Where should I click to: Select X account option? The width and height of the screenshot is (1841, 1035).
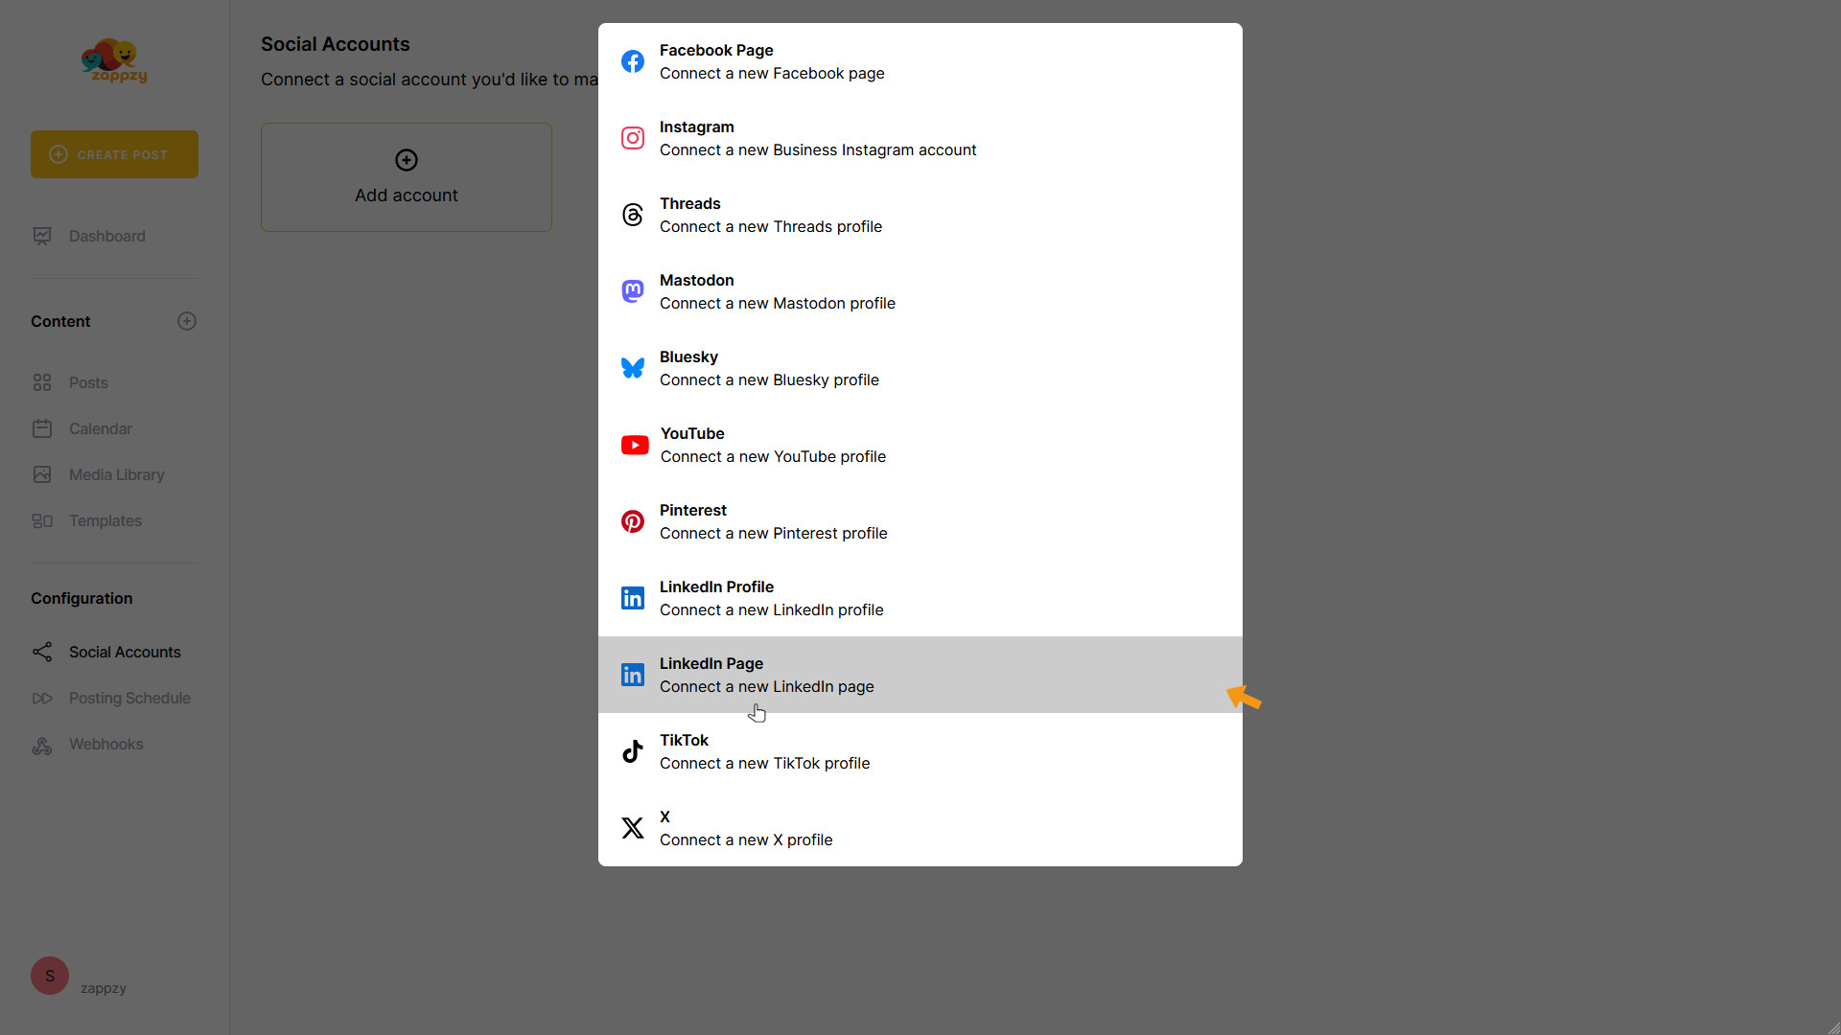[x=920, y=828]
